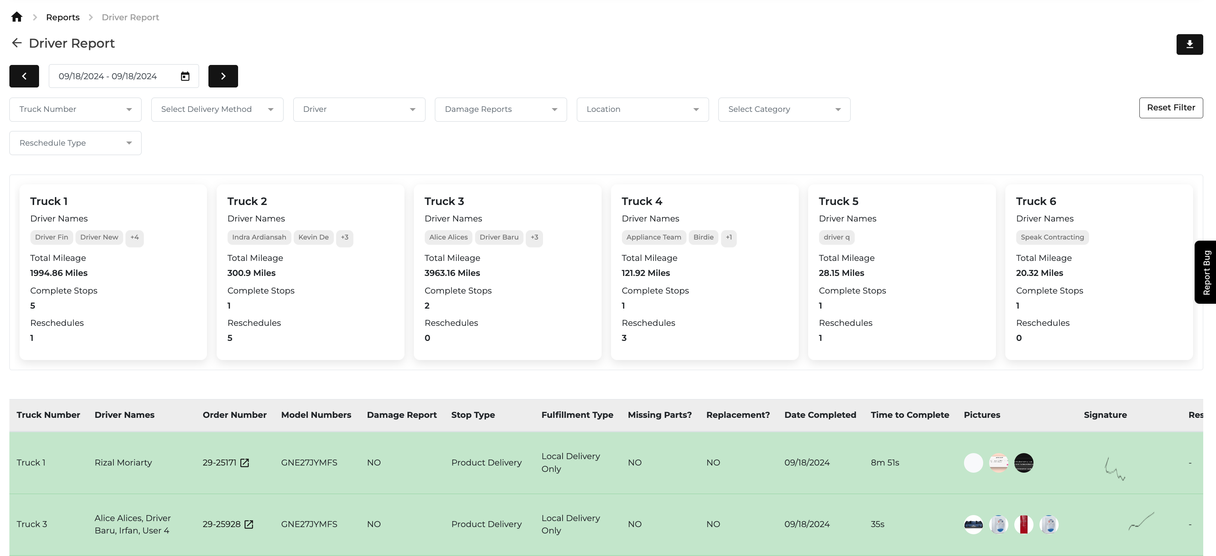
Task: Expand the Damage Reports filter
Action: [500, 110]
